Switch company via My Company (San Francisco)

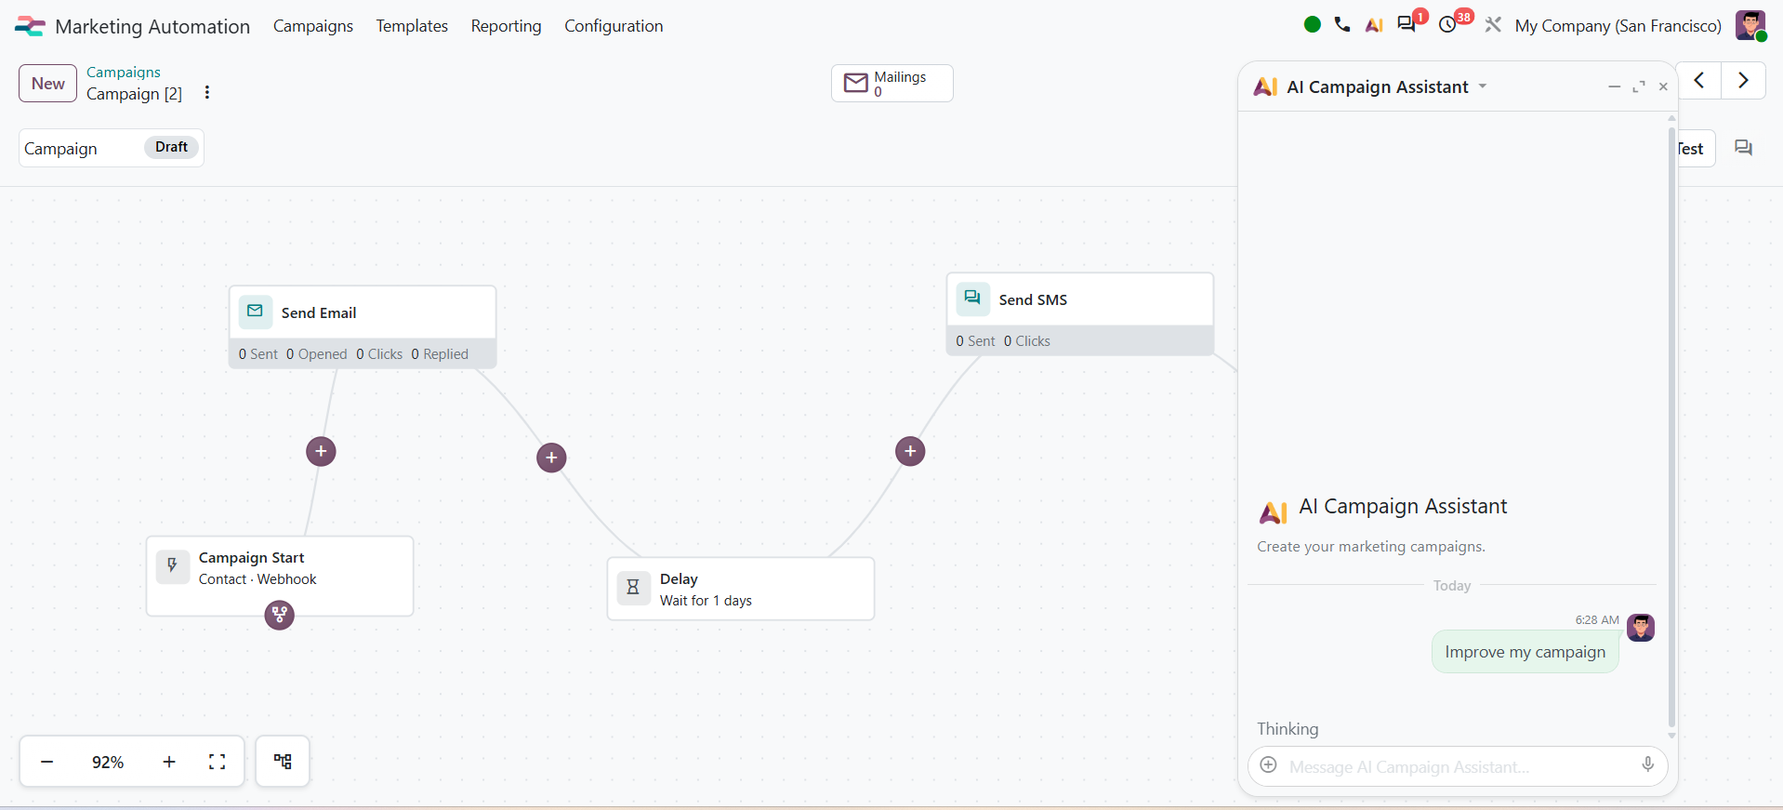click(1618, 26)
